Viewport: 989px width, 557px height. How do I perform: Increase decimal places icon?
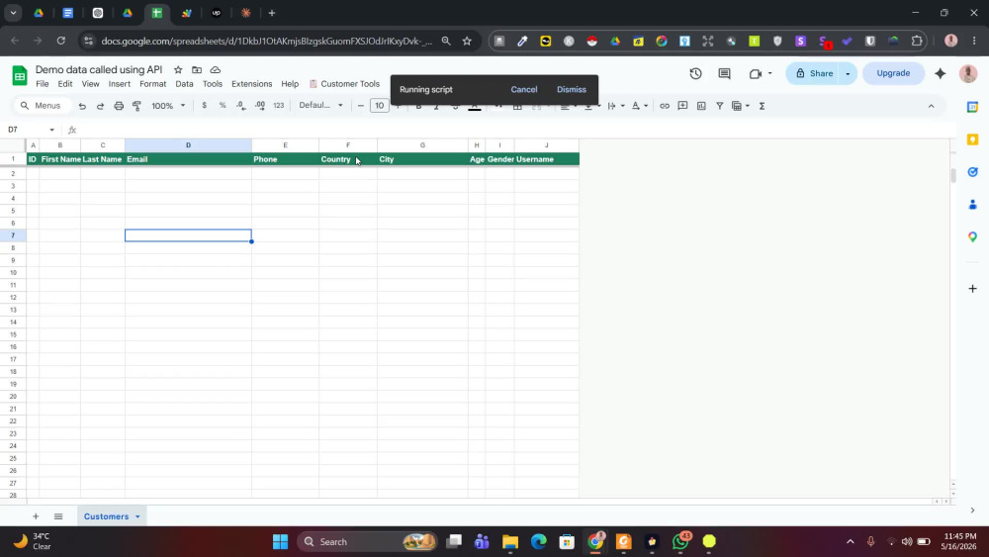260,105
